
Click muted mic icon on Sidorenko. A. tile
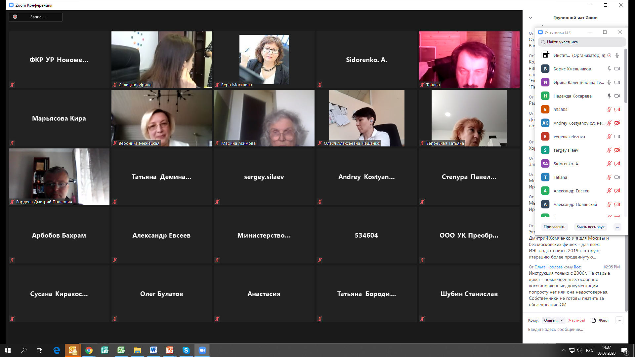tap(320, 85)
